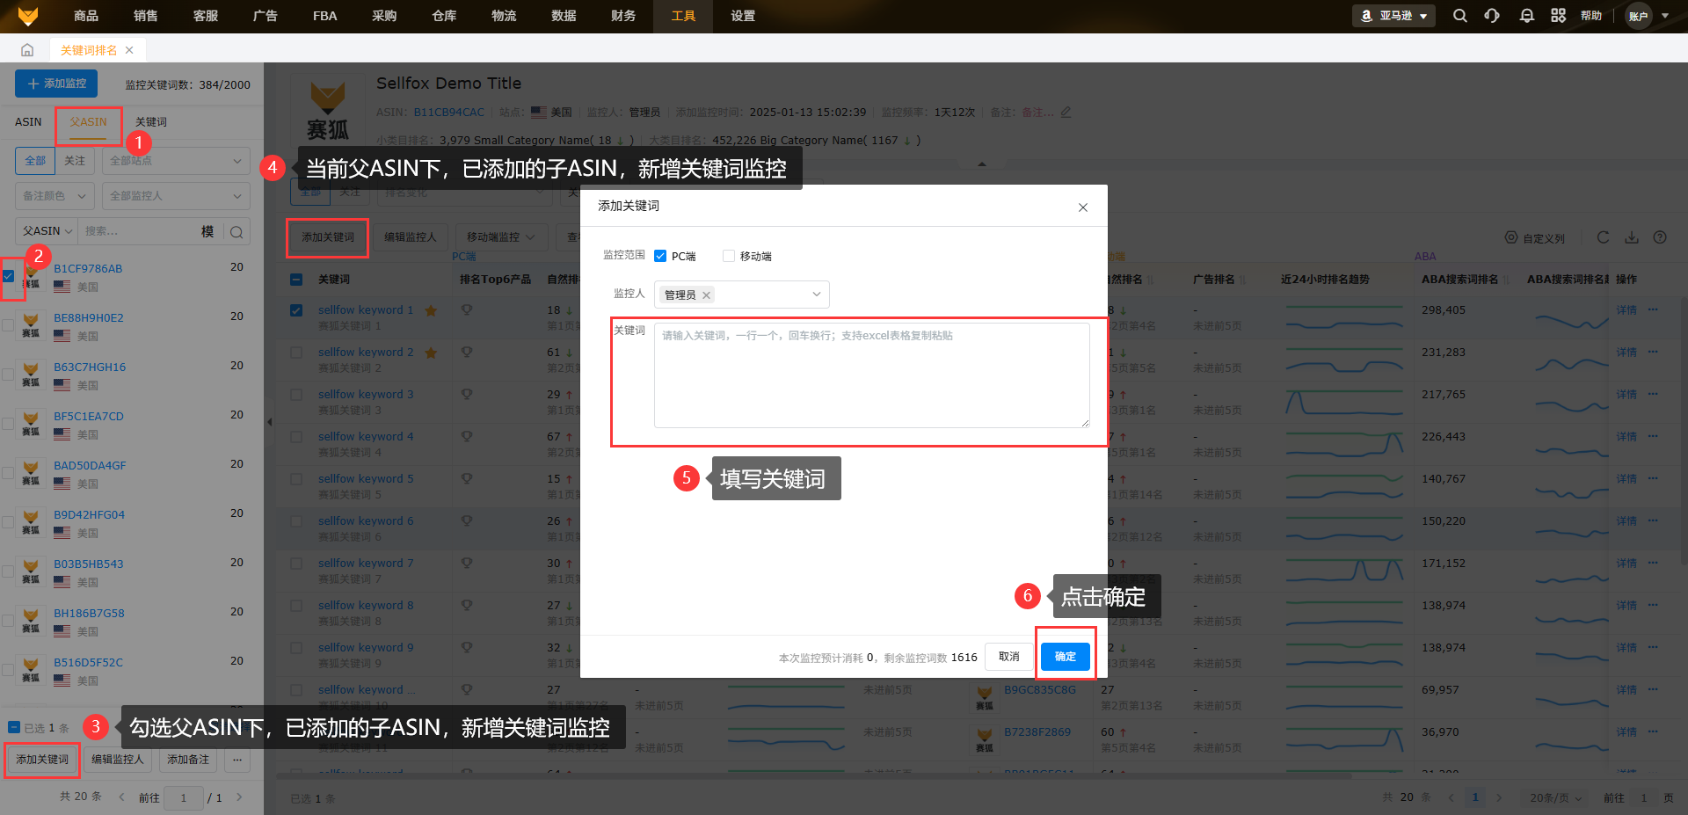This screenshot has height=815, width=1688.
Task: Click 确定 to confirm adding keywords
Action: 1066,657
